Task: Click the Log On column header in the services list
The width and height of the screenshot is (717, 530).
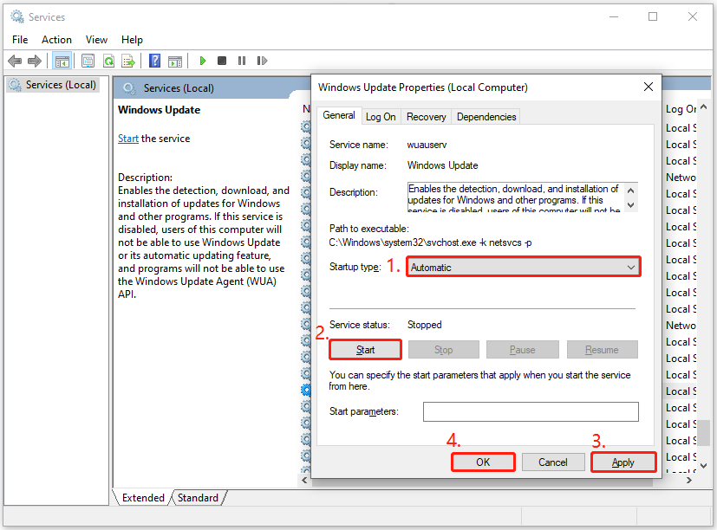Action: point(681,109)
